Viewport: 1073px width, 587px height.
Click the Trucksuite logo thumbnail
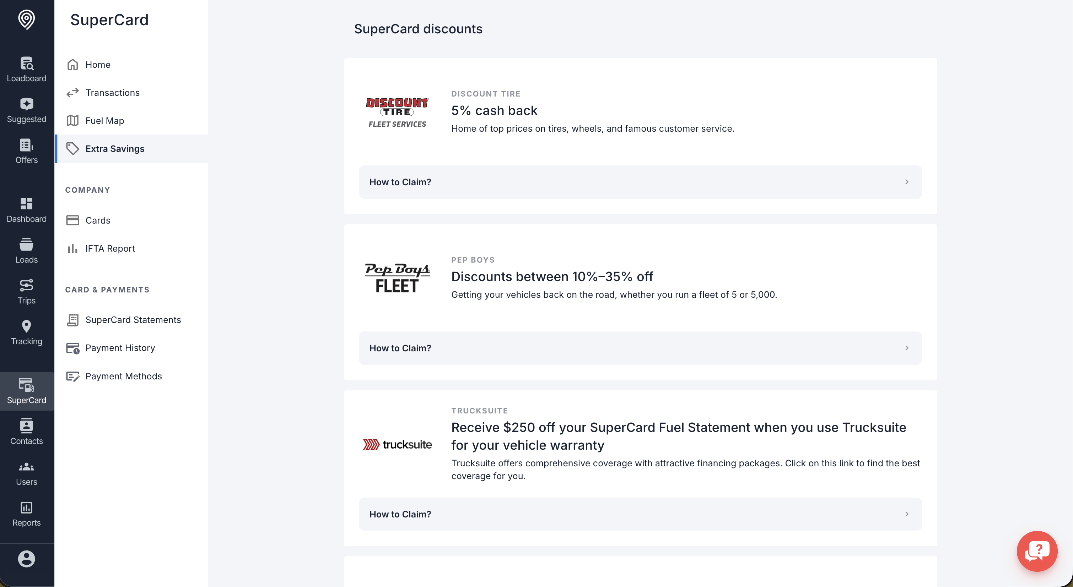point(397,444)
